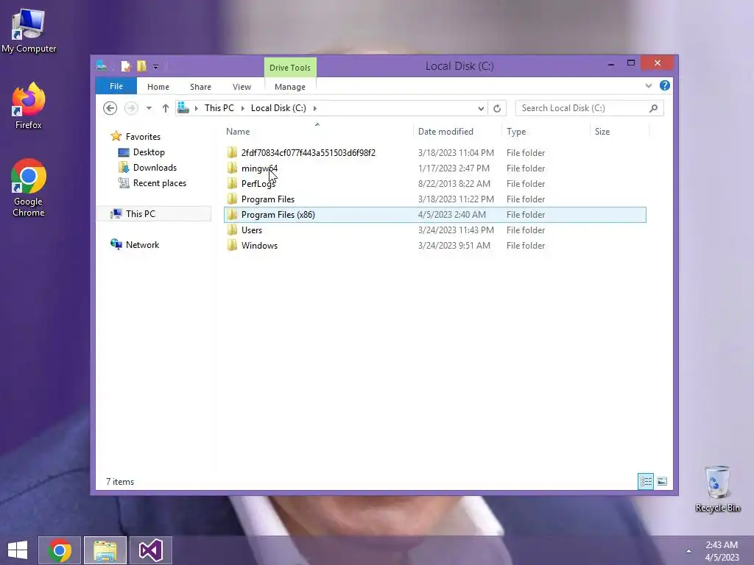Show hidden tray icons arrow

coord(688,551)
